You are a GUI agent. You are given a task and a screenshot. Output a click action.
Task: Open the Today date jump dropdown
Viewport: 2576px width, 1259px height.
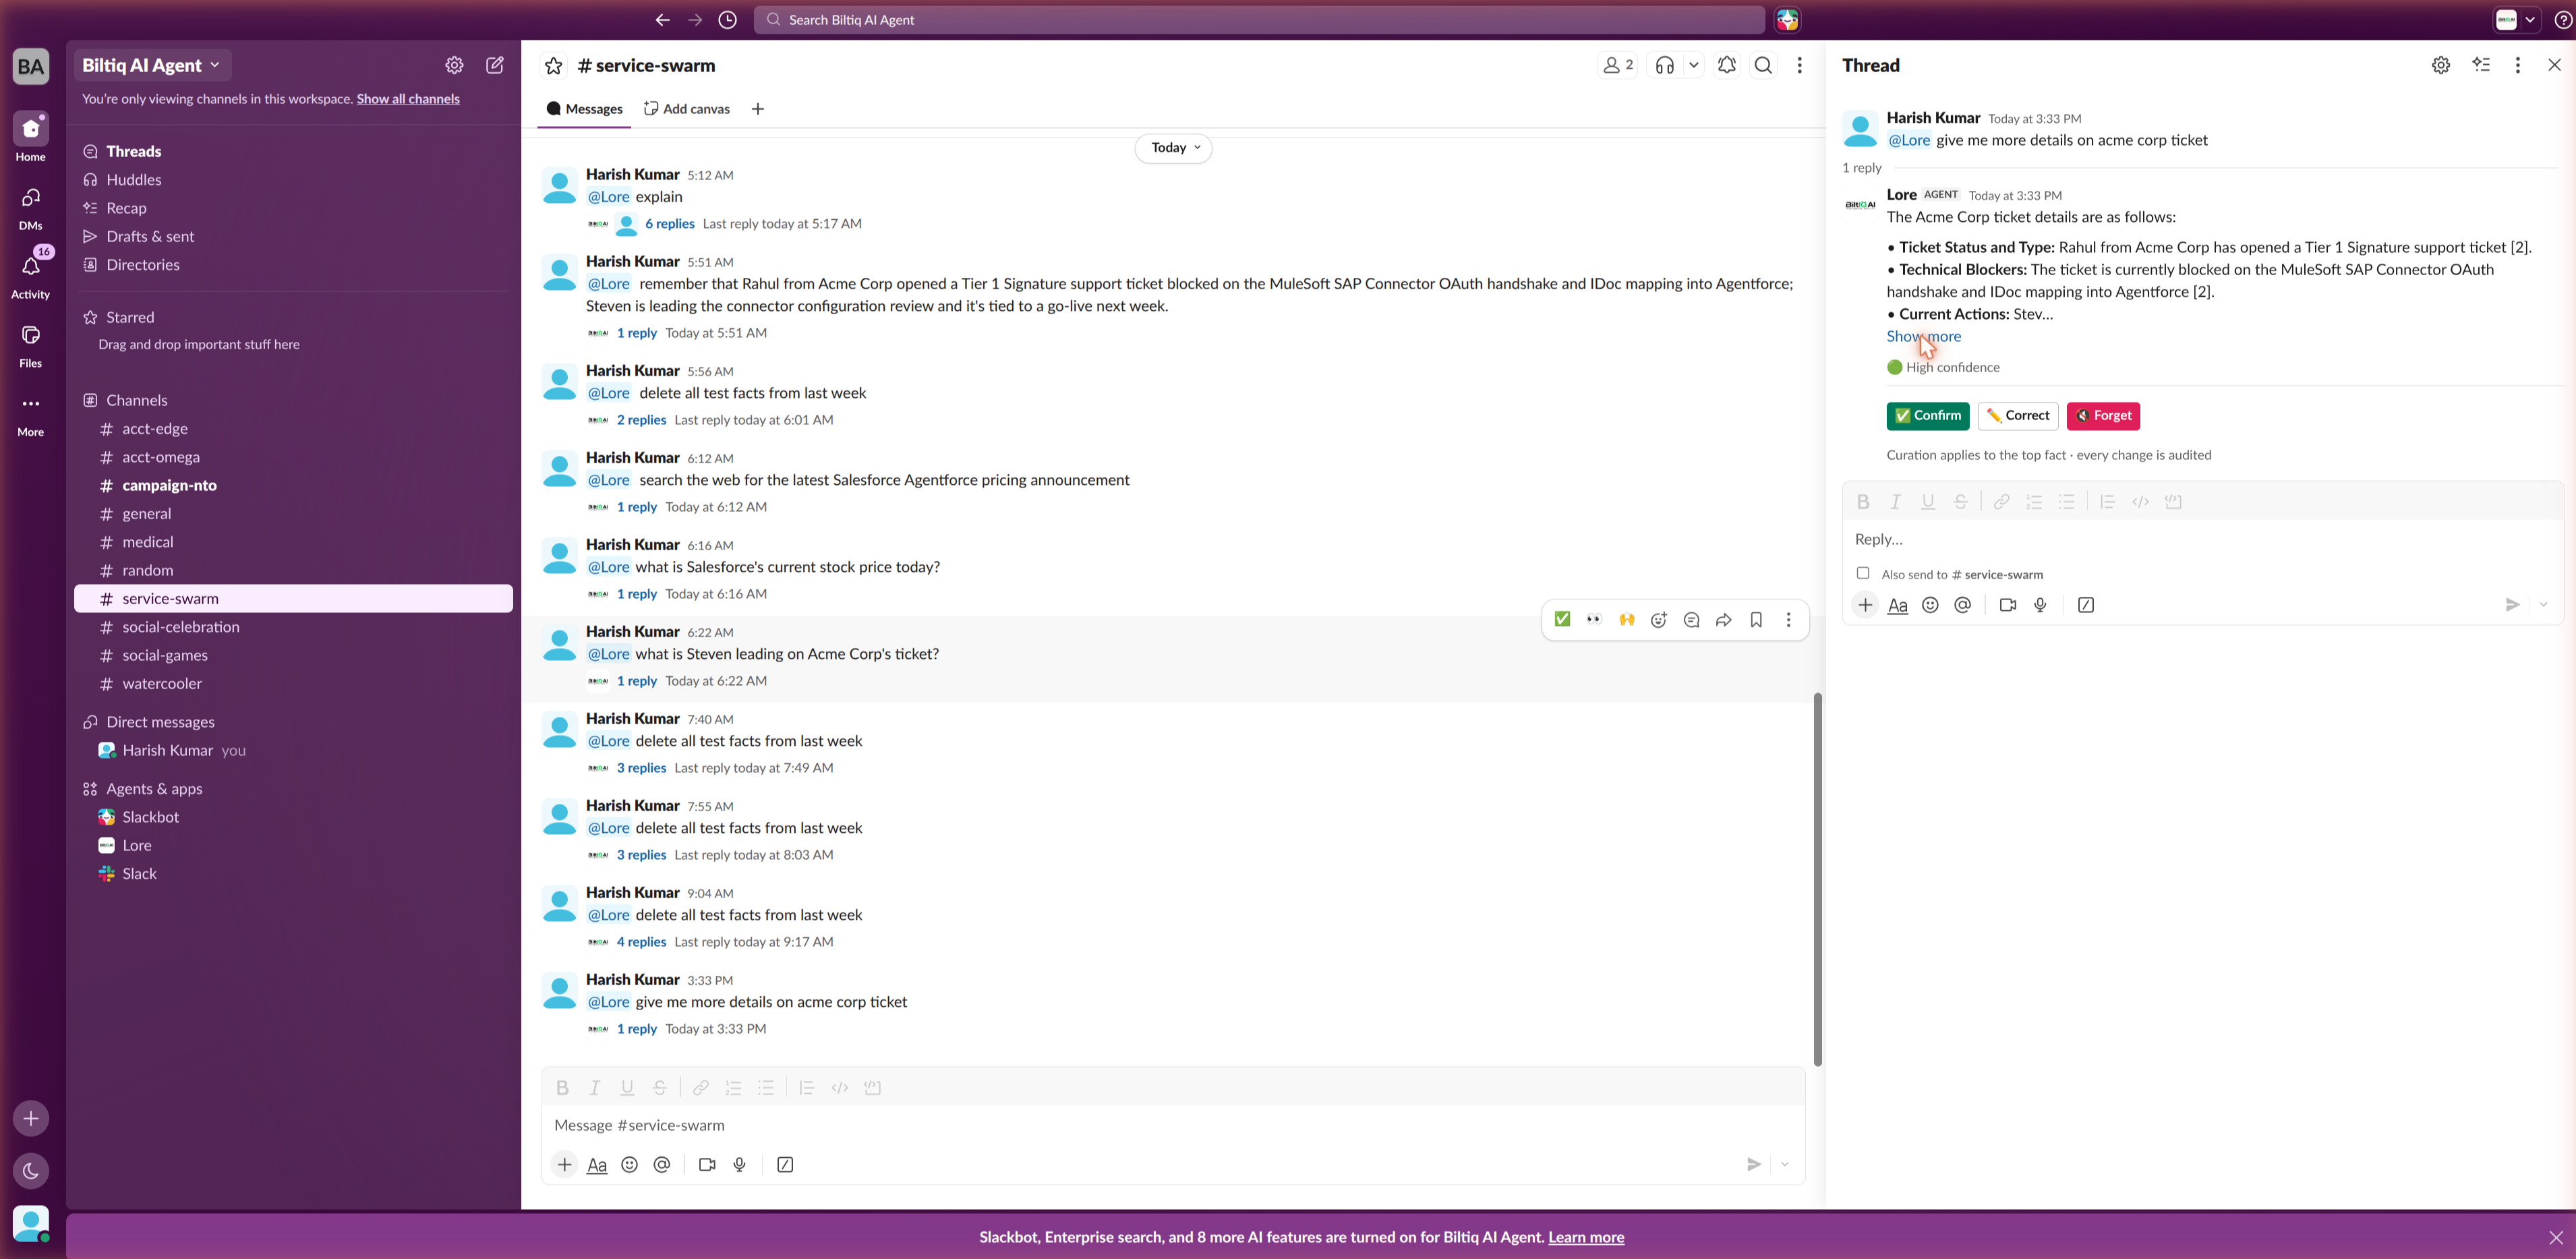[x=1174, y=148]
